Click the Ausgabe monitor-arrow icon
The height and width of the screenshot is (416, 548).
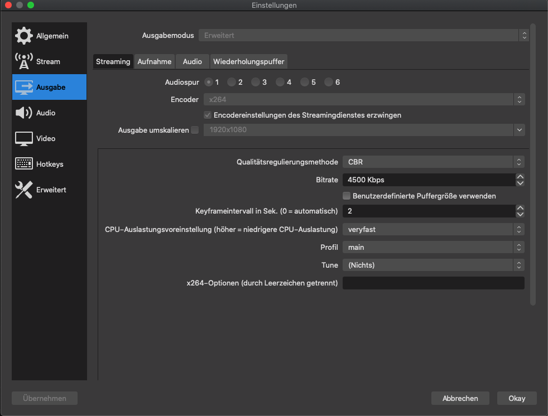[23, 87]
